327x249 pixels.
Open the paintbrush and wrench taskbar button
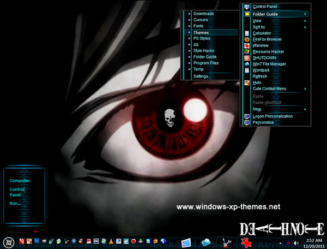[x=227, y=243]
